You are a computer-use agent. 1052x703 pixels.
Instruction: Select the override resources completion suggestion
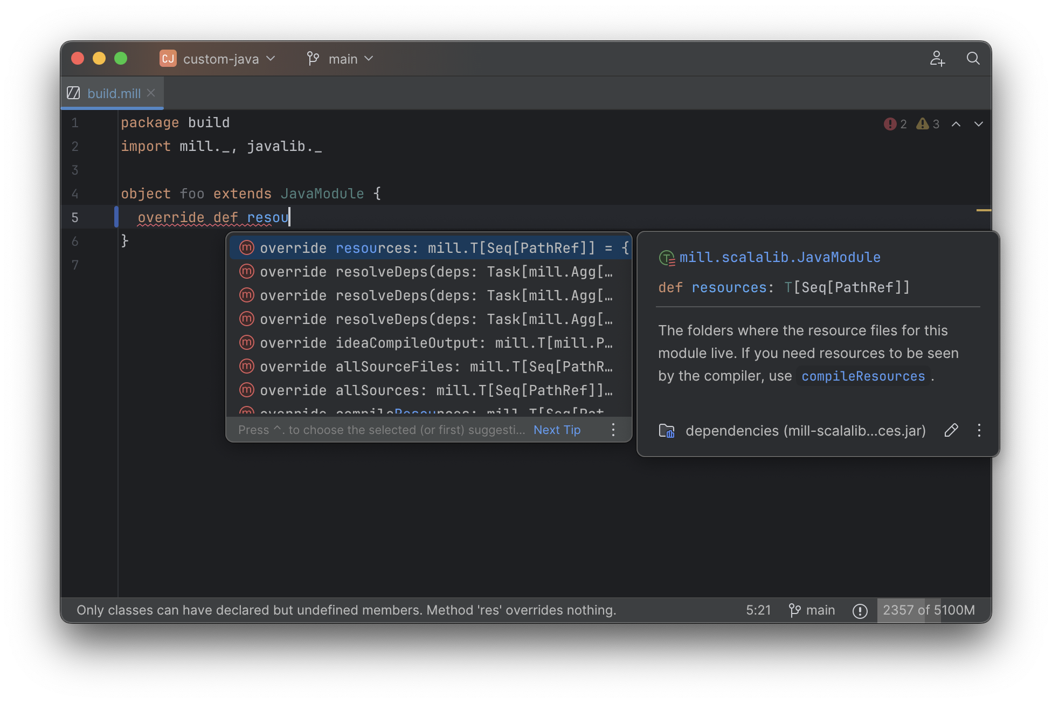coord(429,248)
